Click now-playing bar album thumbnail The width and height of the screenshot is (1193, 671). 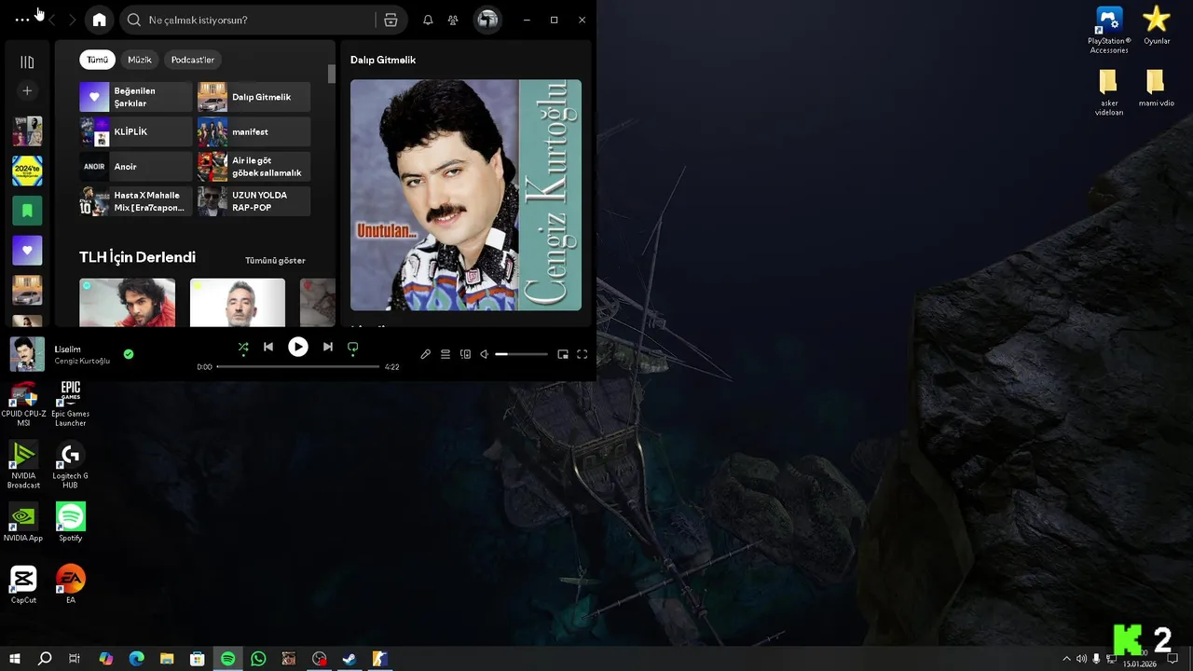coord(27,354)
